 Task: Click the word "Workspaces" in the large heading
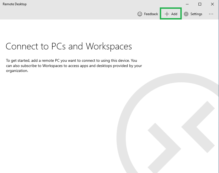(x=109, y=46)
